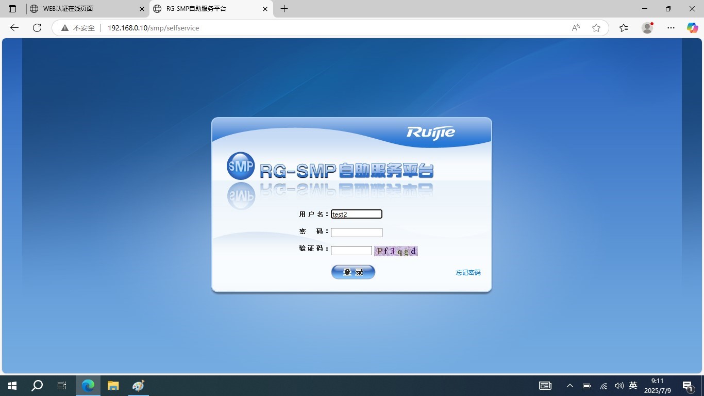
Task: Click the browser back arrow button
Action: (14, 28)
